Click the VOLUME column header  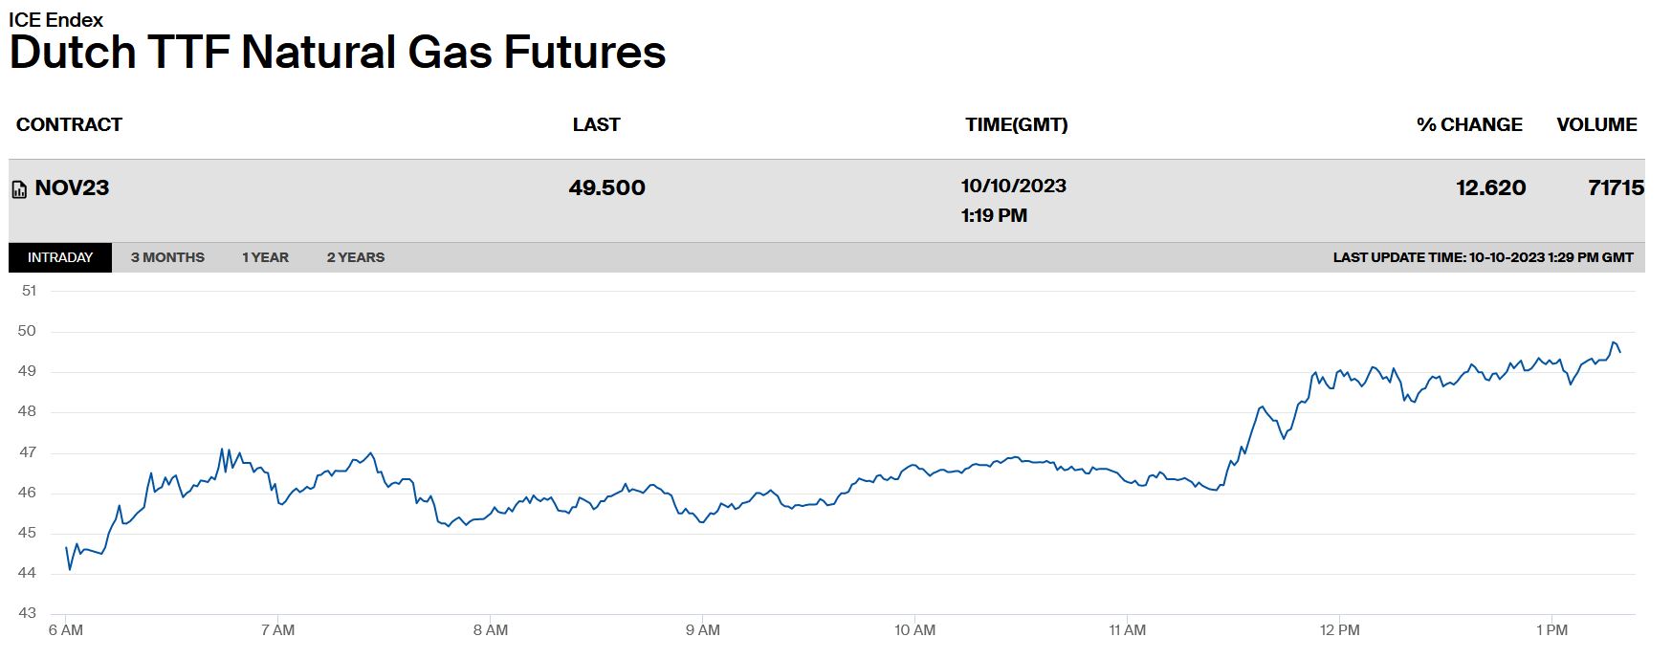(x=1596, y=124)
